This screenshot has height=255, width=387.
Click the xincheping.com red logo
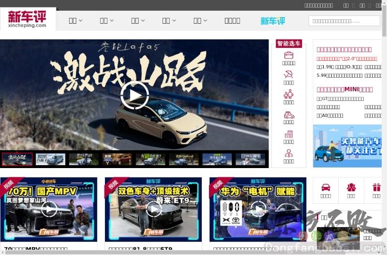pos(27,19)
